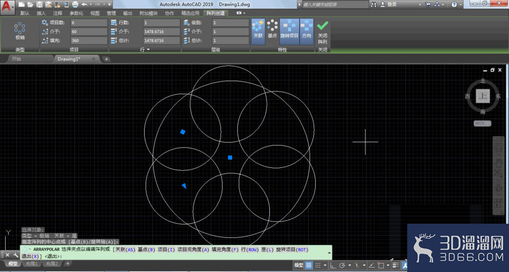The height and width of the screenshot is (272, 509).
Task: Click the blue triangular grip on the array
Action: coord(184,186)
